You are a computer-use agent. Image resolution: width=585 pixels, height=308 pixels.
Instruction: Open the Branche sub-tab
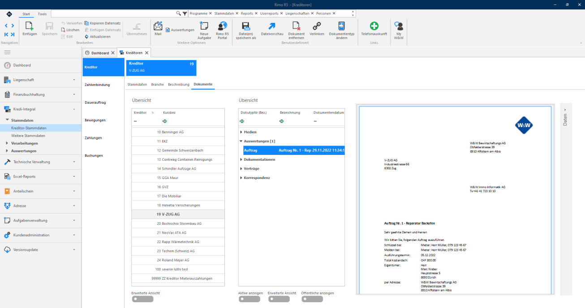point(158,84)
